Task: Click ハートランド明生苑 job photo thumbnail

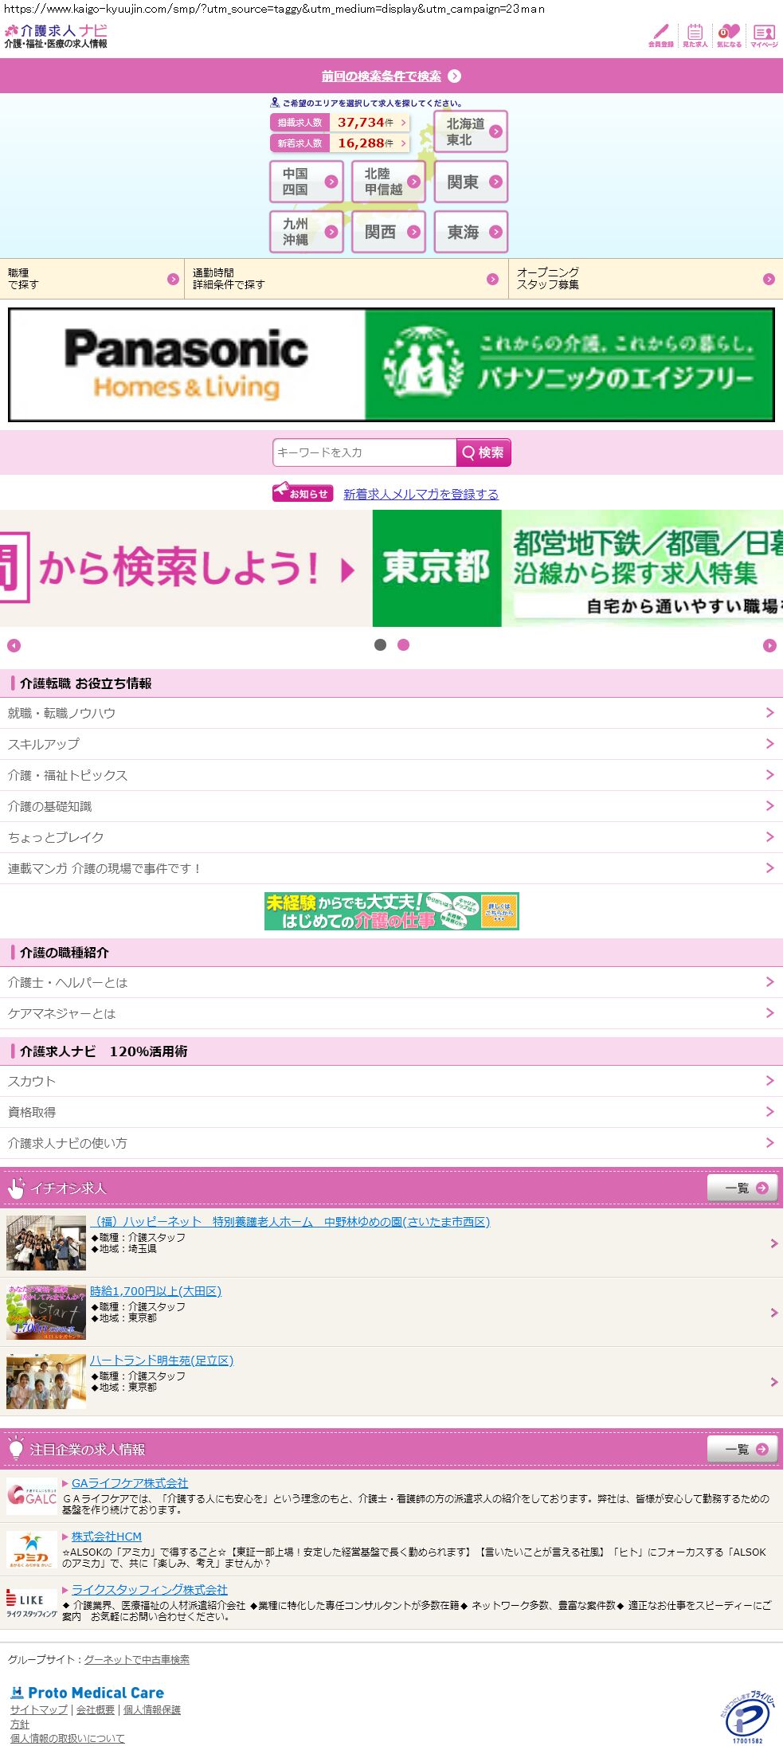Action: pos(45,1382)
